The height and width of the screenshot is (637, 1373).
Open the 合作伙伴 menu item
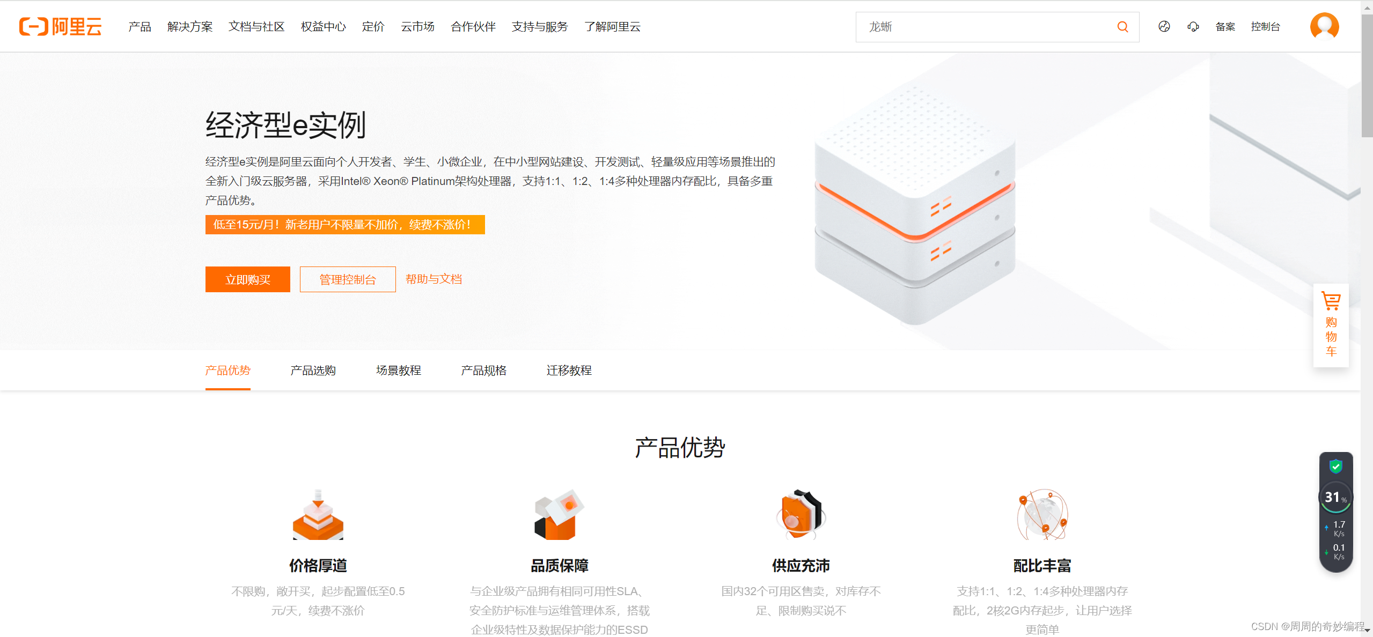[x=473, y=26]
